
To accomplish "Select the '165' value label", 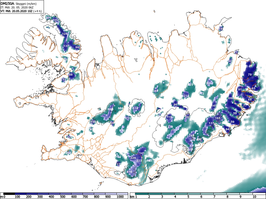I will click(x=218, y=118).
